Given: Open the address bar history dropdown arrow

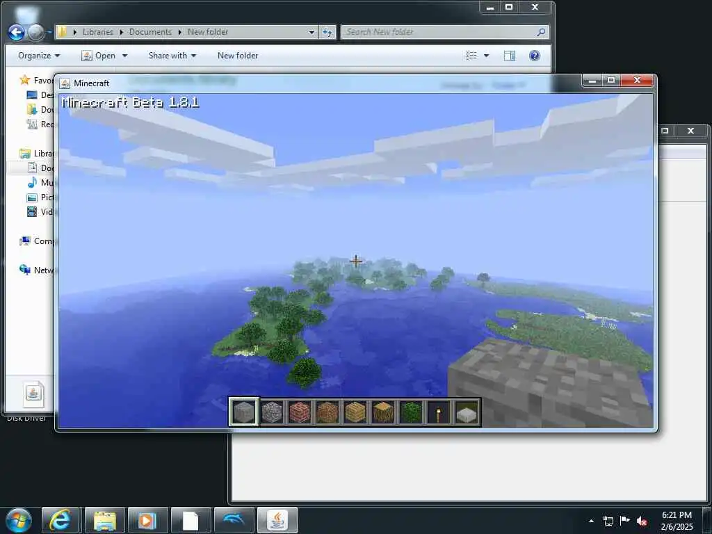Looking at the screenshot, I should (x=311, y=32).
